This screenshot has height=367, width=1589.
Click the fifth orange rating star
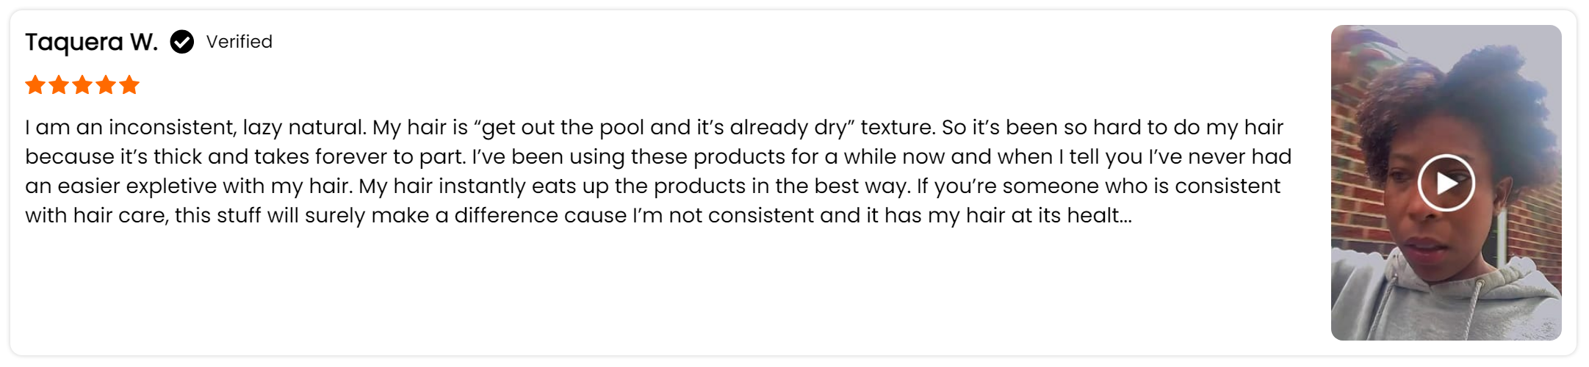[129, 85]
